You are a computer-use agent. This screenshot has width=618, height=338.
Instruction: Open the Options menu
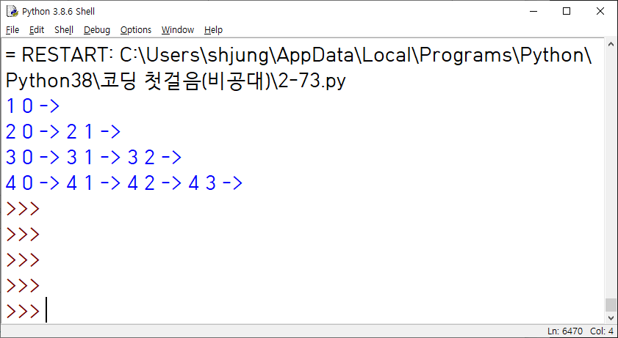click(x=136, y=30)
